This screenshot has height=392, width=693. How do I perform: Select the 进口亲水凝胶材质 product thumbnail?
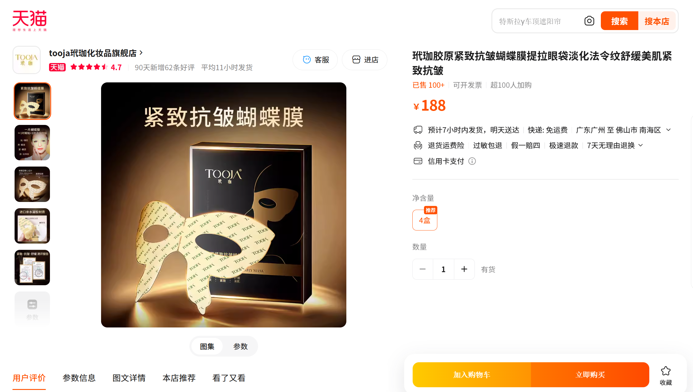pyautogui.click(x=32, y=226)
